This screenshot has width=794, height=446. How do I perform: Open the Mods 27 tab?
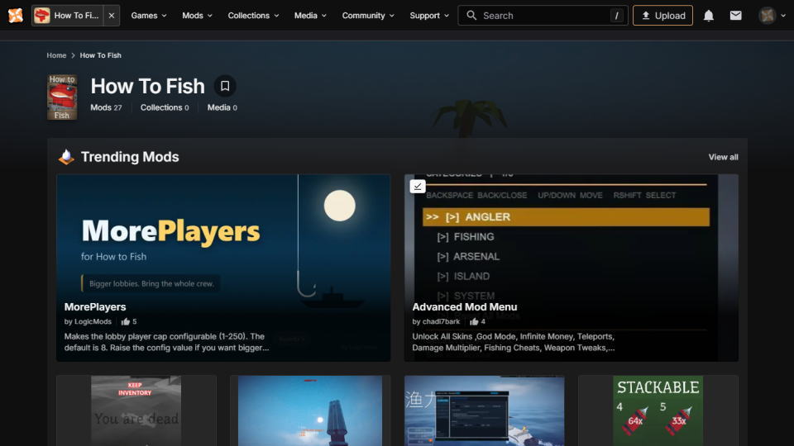click(106, 107)
